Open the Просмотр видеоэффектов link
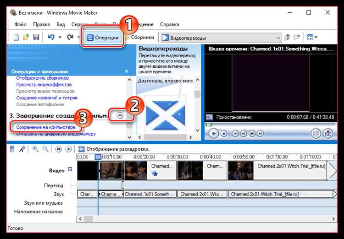Screen dimensions: 344x239 point(44,85)
